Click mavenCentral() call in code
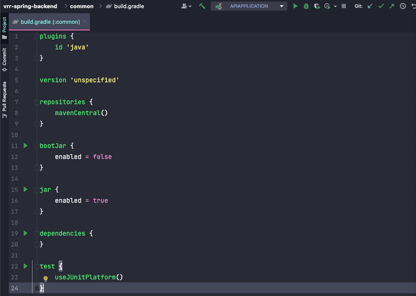 [x=81, y=113]
